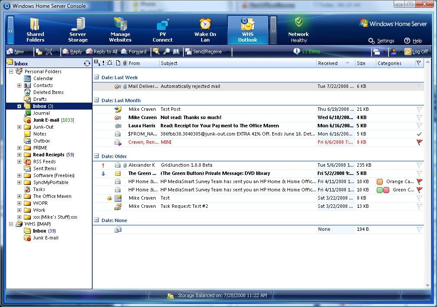Sort by the page Icon column header
The height and width of the screenshot is (307, 437).
point(118,63)
